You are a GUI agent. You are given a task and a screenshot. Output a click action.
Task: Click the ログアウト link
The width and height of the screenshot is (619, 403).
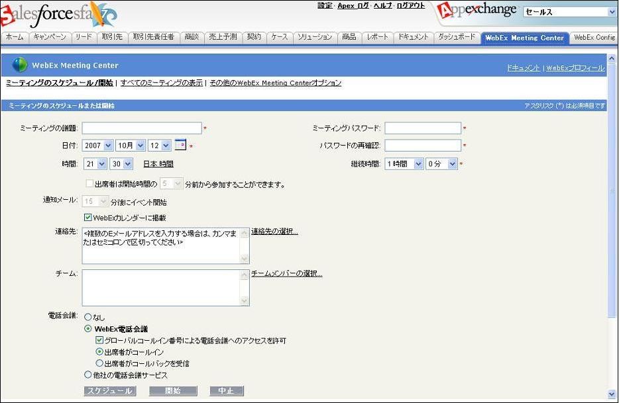[410, 5]
